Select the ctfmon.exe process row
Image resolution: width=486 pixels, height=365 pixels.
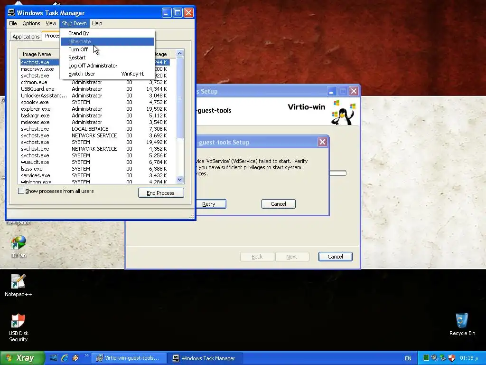pos(95,82)
